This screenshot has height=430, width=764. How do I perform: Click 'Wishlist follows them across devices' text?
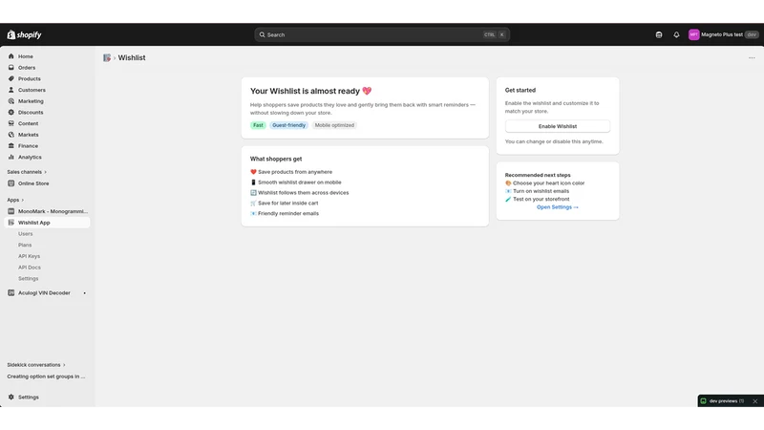[303, 193]
